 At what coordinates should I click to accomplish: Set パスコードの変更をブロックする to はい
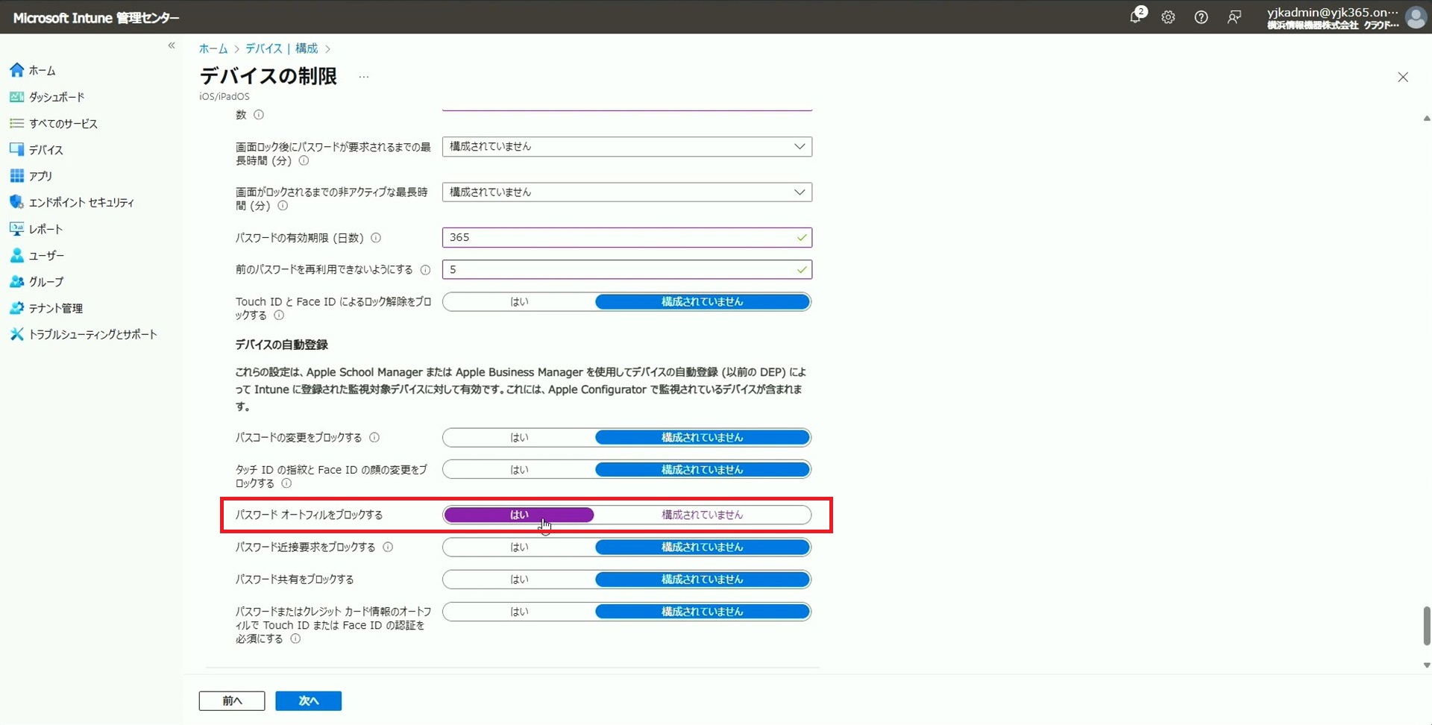(519, 438)
